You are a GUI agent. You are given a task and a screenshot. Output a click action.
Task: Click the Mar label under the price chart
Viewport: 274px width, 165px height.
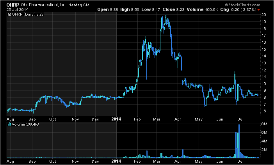click(157, 119)
